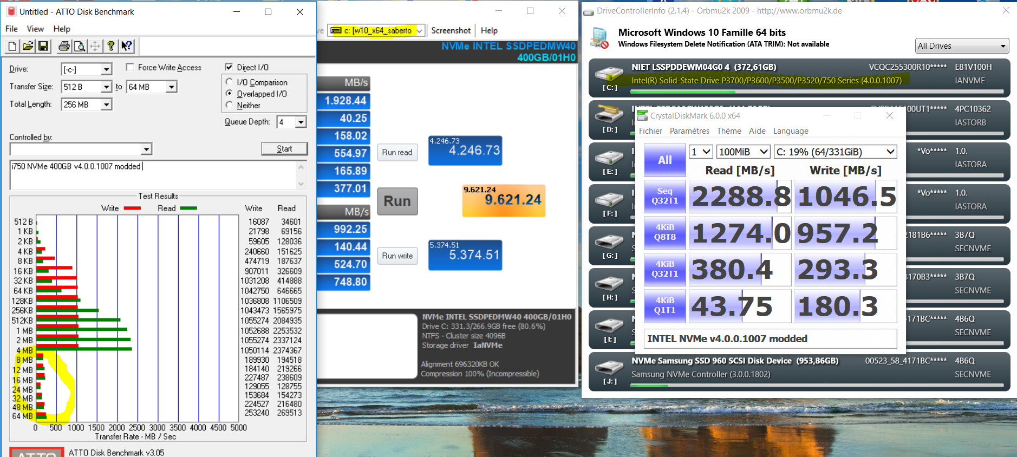Open the C: 19% drive selection dropdown

point(836,152)
